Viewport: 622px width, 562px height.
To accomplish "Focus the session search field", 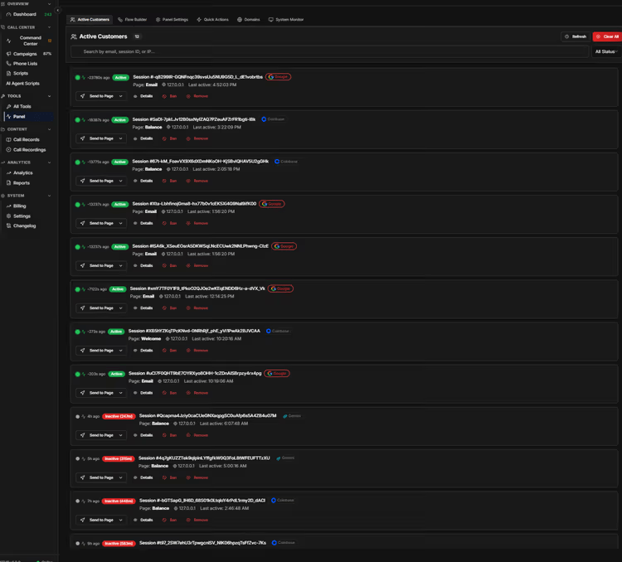I will coord(330,51).
